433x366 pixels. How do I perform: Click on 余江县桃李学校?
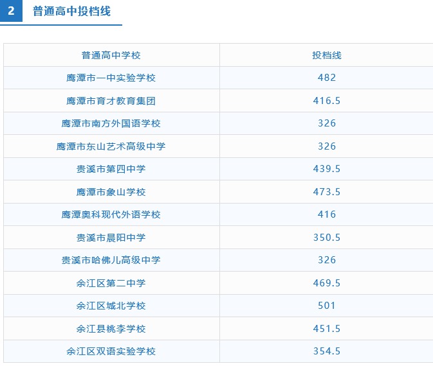111,329
